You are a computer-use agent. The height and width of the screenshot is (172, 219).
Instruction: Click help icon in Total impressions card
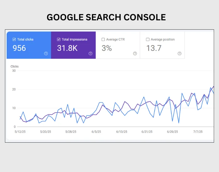(x=90, y=53)
